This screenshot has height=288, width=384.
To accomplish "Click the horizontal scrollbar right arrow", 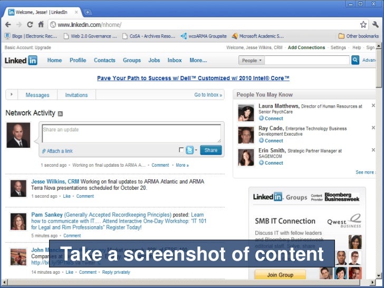I will point(373,282).
